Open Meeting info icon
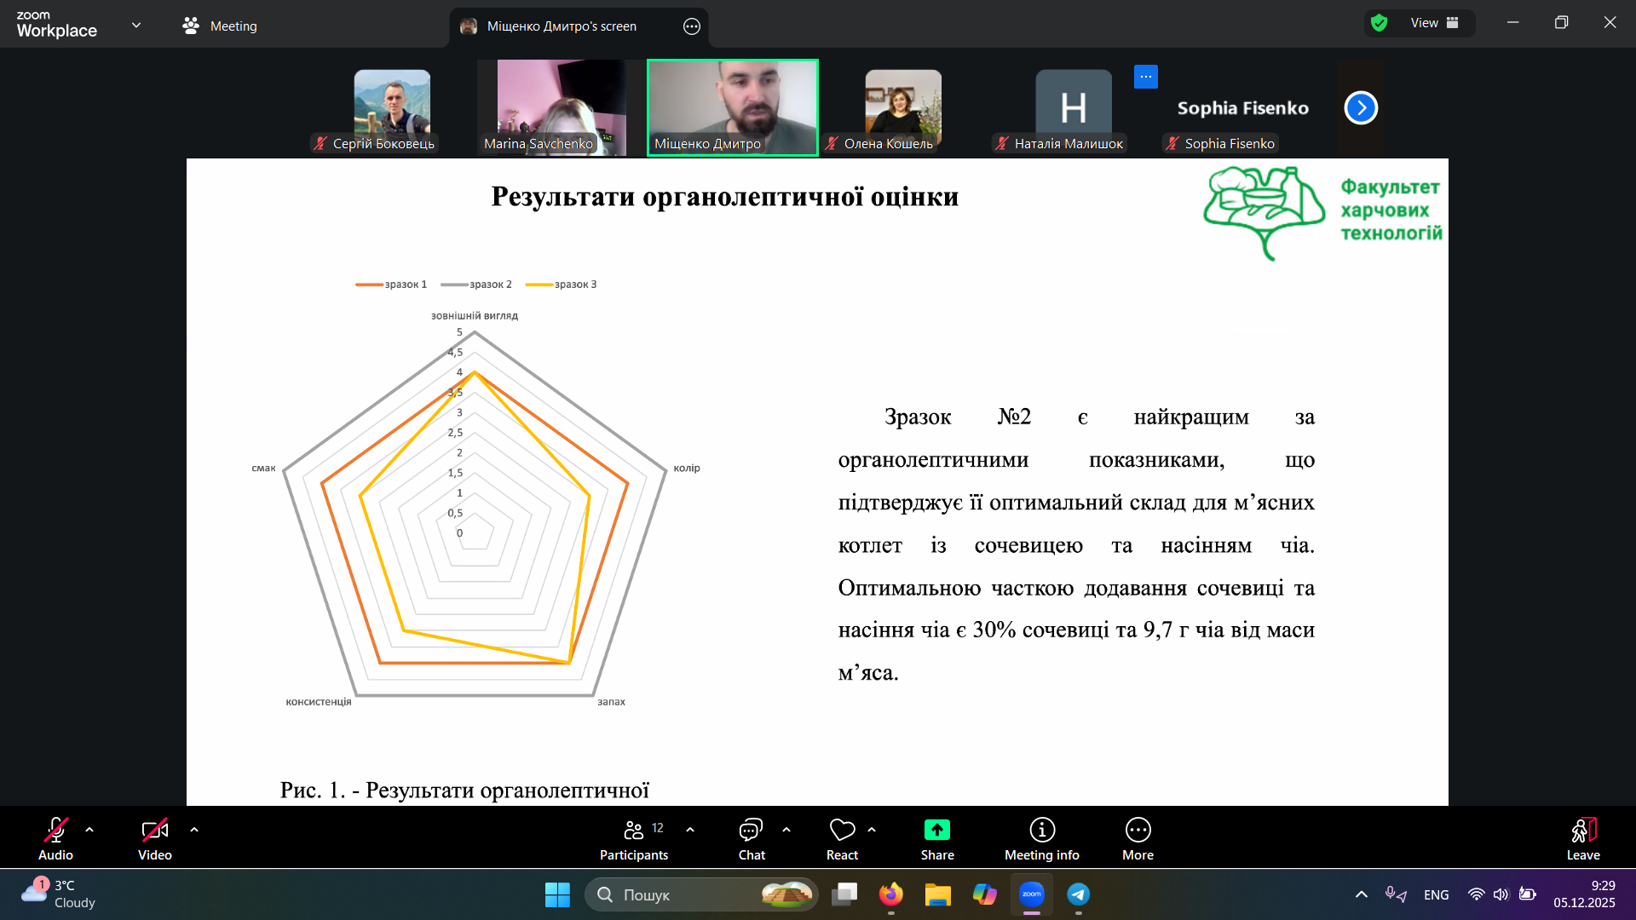Image resolution: width=1636 pixels, height=920 pixels. pyautogui.click(x=1041, y=830)
